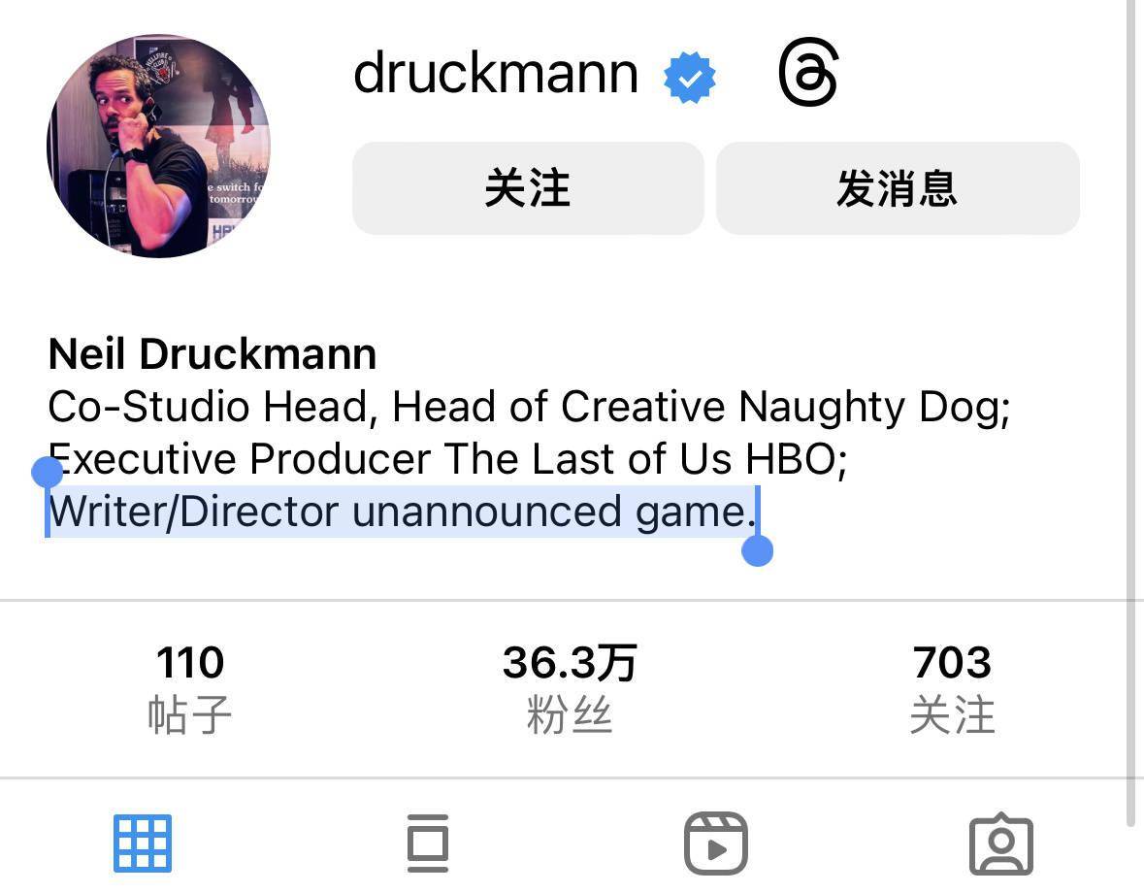Open the feed list view tab
Screen dimensions: 1144x893
428,843
